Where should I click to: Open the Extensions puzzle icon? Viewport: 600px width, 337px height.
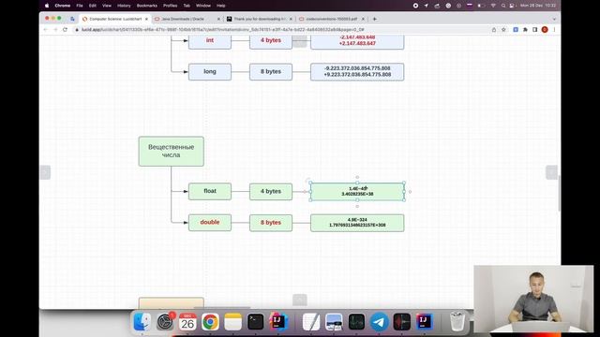tap(525, 29)
